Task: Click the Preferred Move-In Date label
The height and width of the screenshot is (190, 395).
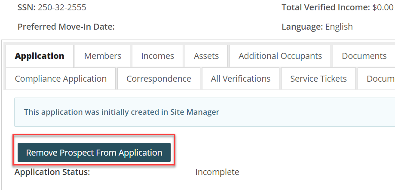Action: (66, 27)
